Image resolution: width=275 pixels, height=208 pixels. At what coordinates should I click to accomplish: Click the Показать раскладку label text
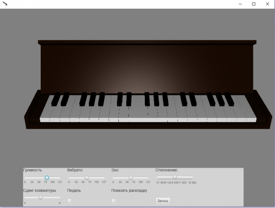pos(129,191)
